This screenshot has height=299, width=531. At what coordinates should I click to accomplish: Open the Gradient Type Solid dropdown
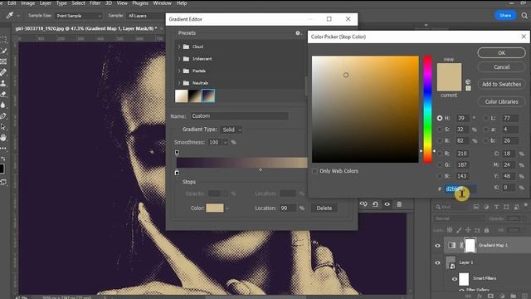[x=231, y=130]
